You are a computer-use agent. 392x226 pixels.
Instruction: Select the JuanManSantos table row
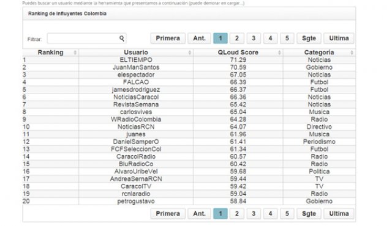pos(189,67)
